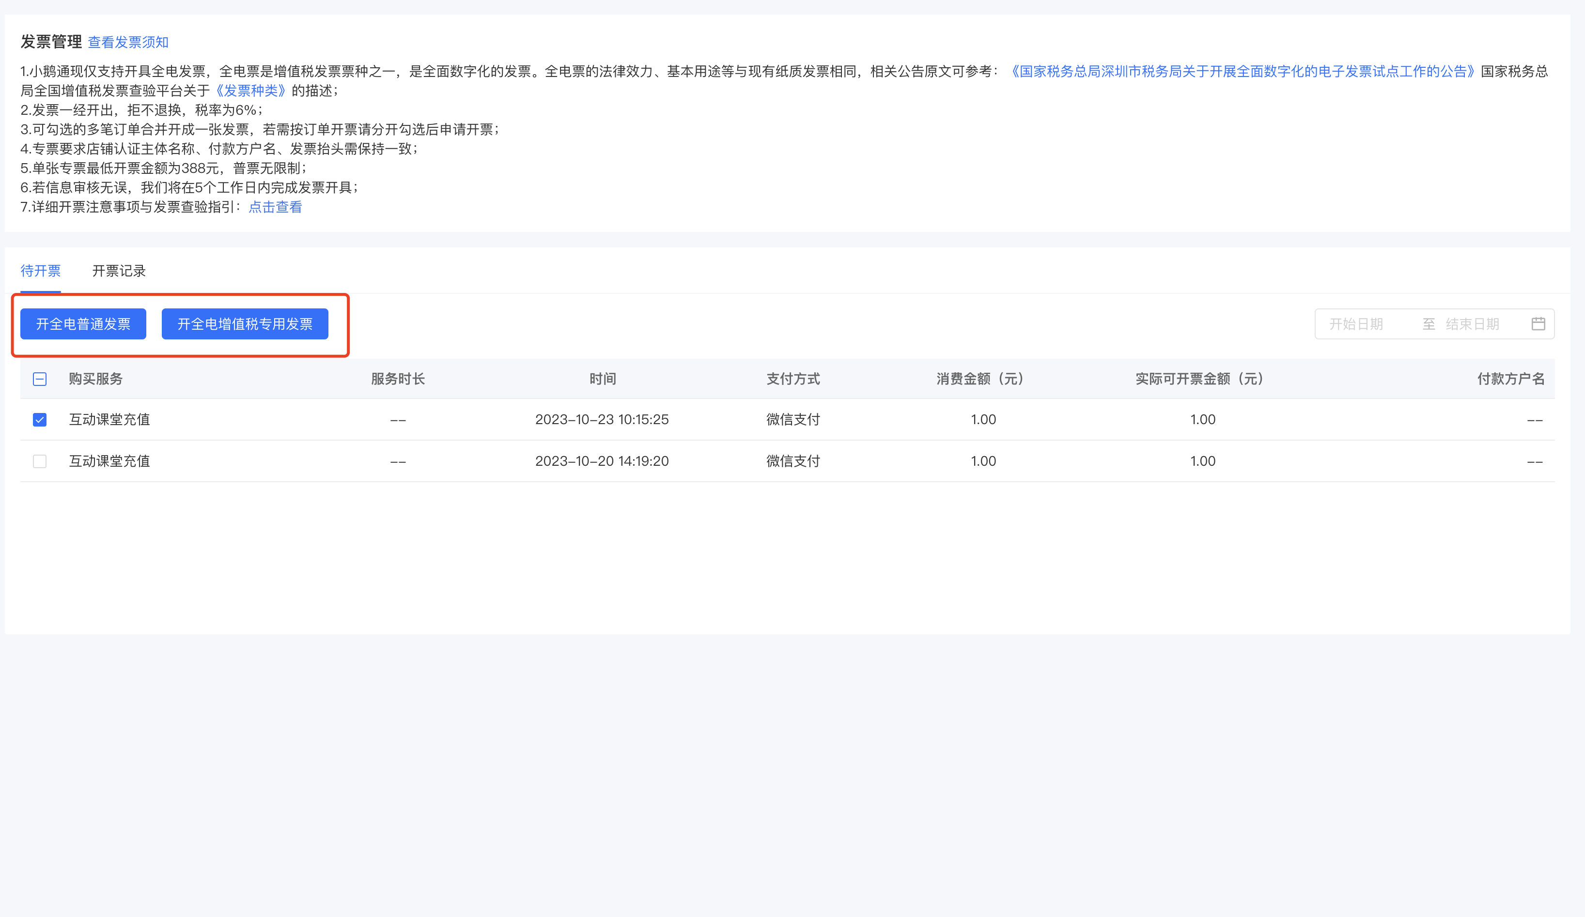Click 微信支付 in the 10-23 row
1585x917 pixels.
793,419
